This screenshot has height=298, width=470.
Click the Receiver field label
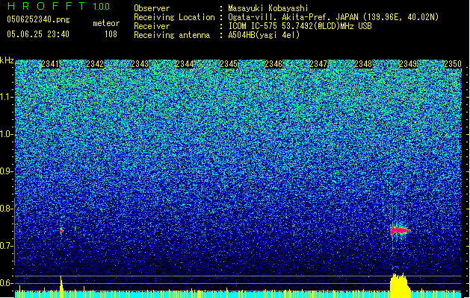coord(152,26)
